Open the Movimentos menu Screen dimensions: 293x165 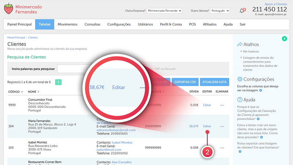click(67, 24)
